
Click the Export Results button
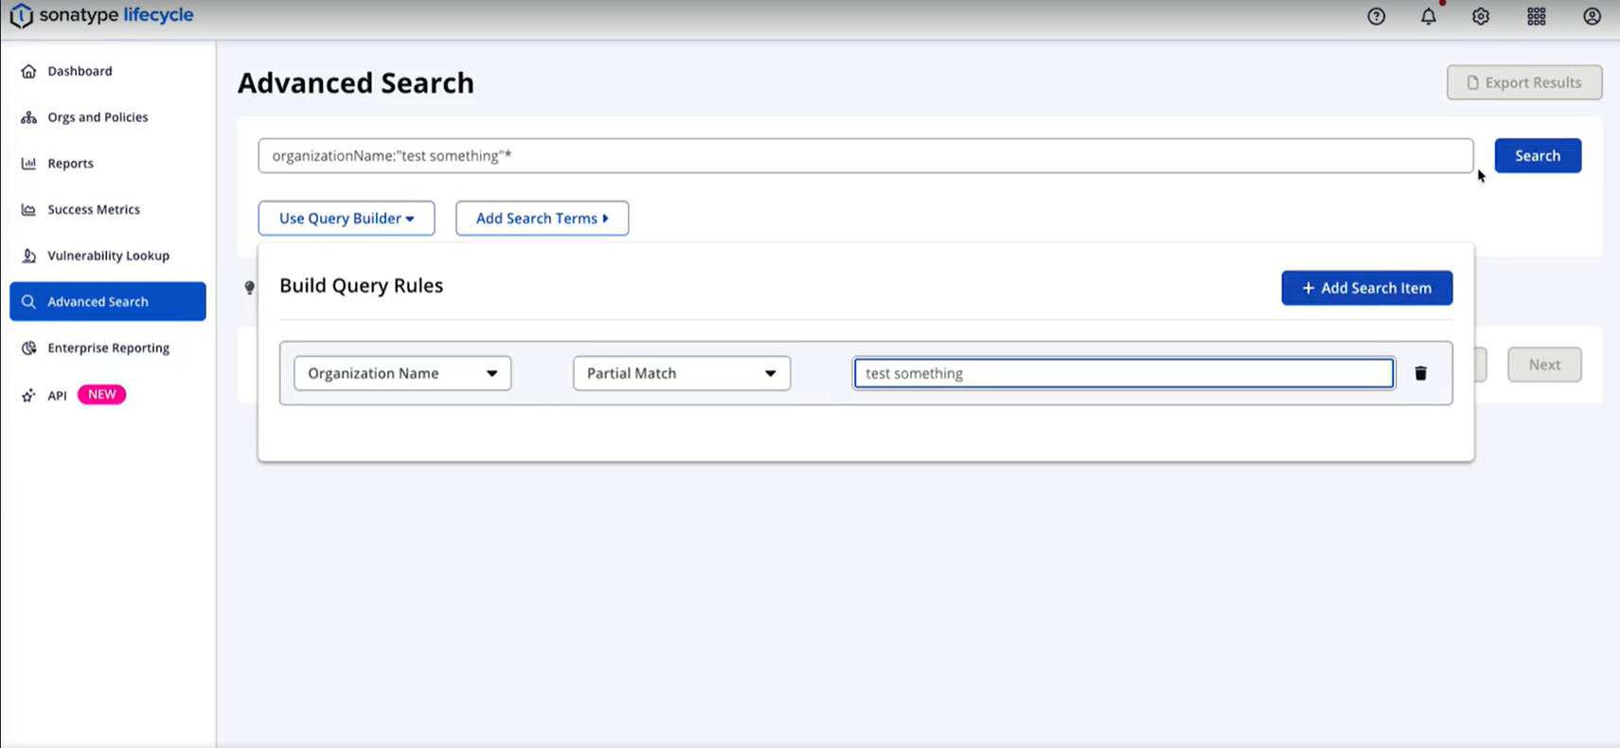1523,82
